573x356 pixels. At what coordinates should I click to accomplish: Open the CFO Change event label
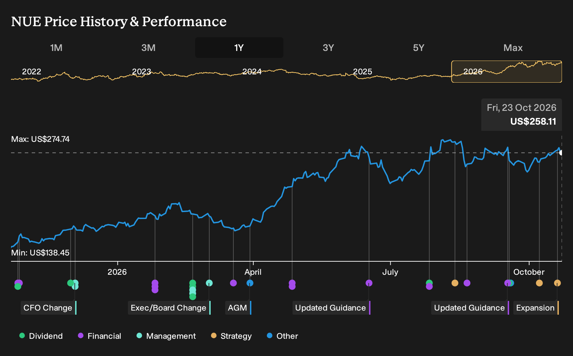pyautogui.click(x=48, y=308)
